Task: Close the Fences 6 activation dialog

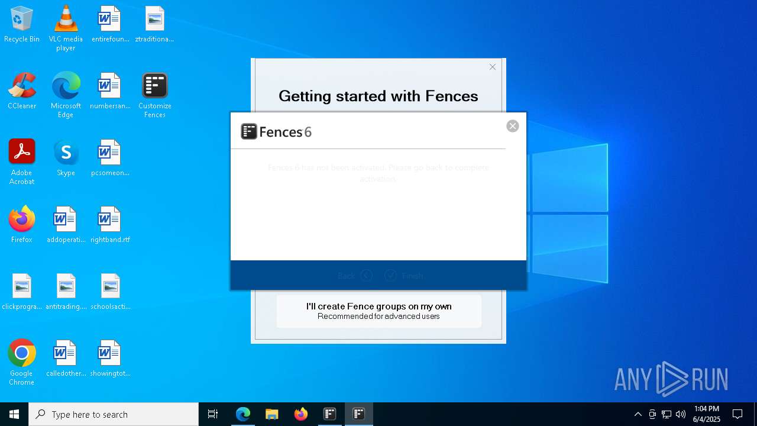Action: [x=513, y=126]
